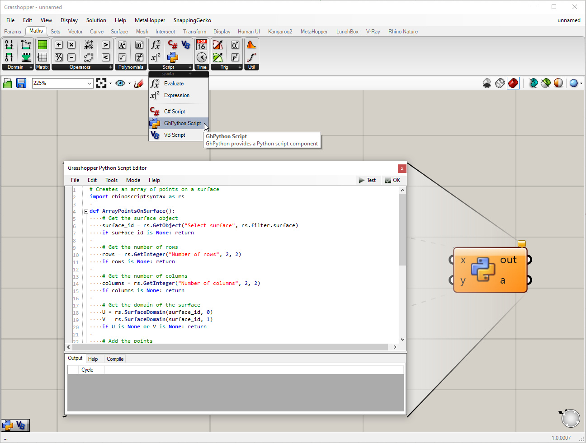586x443 pixels.
Task: Click the vertical scrollbar in code editor
Action: 402,229
